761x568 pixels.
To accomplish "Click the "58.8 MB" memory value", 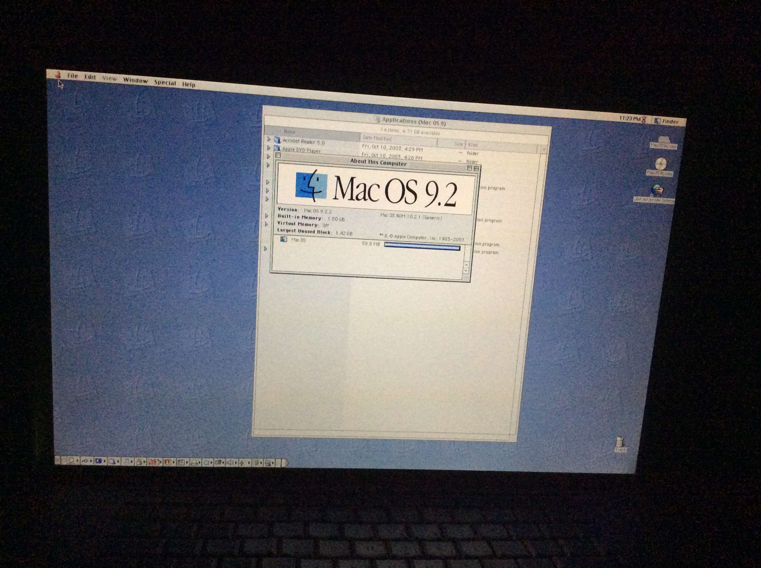I will click(x=371, y=244).
